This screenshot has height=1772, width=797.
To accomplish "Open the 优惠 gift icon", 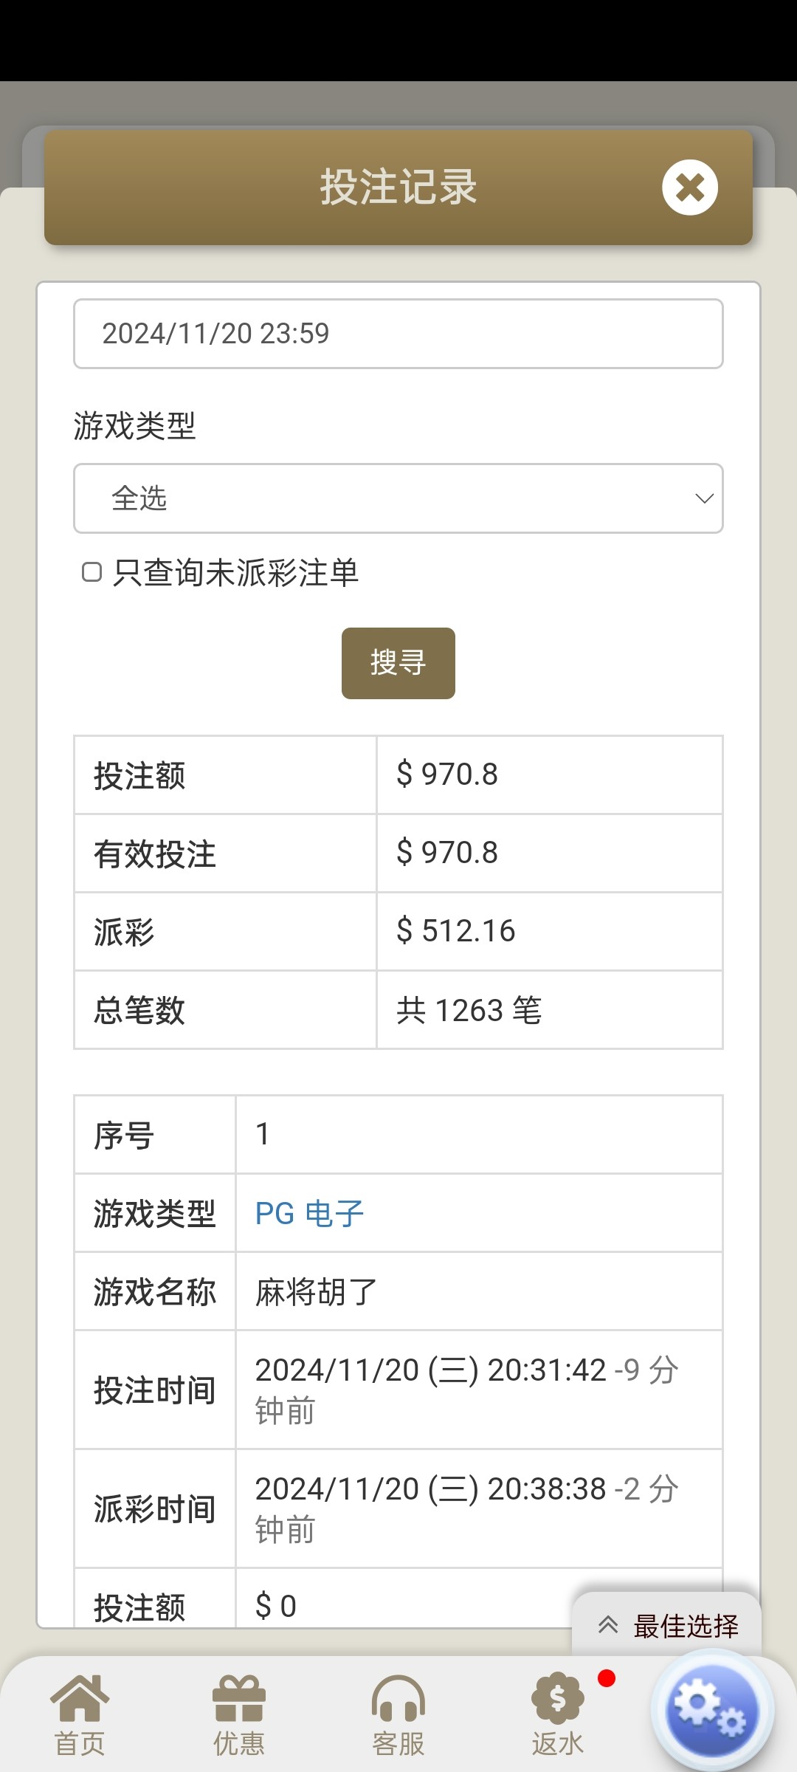I will pos(239,1698).
